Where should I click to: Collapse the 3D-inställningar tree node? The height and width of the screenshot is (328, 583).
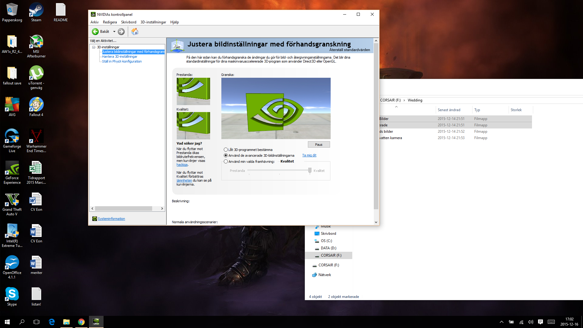[94, 47]
